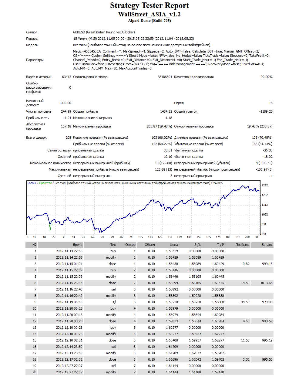Screen dimensions: 299x377
Task: Select the time cell 2012.11.15 01:01
Action: click(x=69, y=264)
